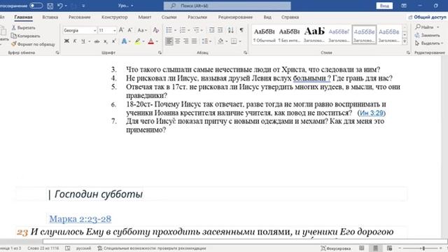Toggle italic К formatting
Viewport: 448px width, 252px height.
[75, 41]
